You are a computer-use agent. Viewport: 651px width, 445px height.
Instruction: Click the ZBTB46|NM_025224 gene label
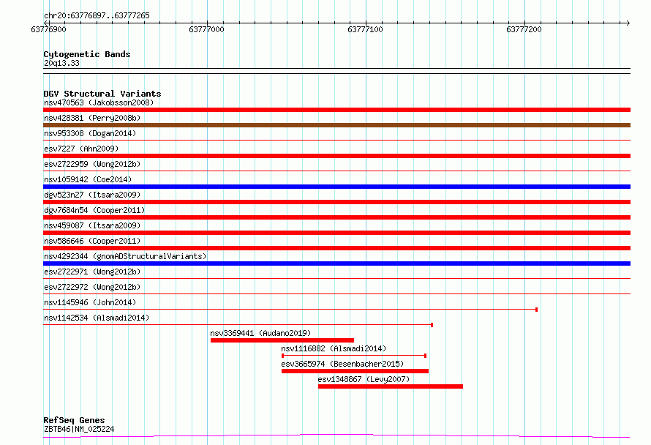tap(79, 429)
